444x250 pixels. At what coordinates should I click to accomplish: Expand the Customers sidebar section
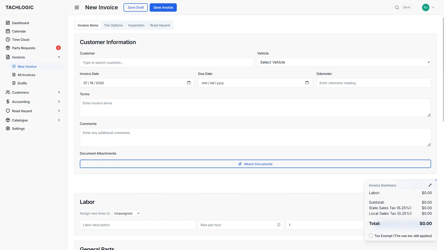[59, 92]
